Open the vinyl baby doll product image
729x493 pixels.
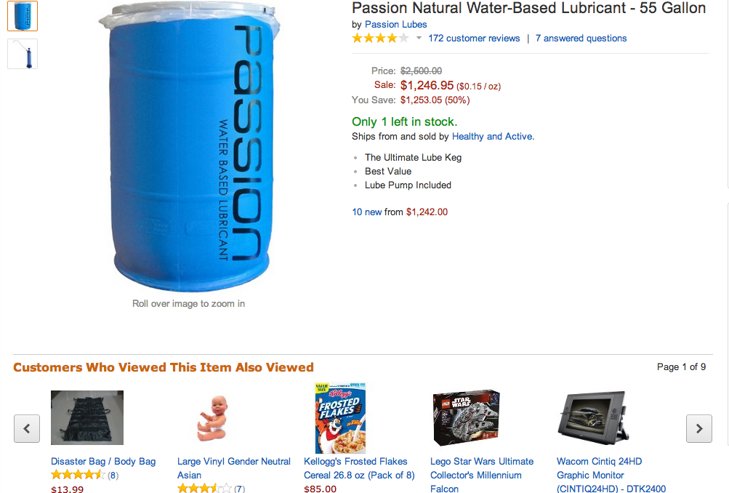click(x=213, y=417)
